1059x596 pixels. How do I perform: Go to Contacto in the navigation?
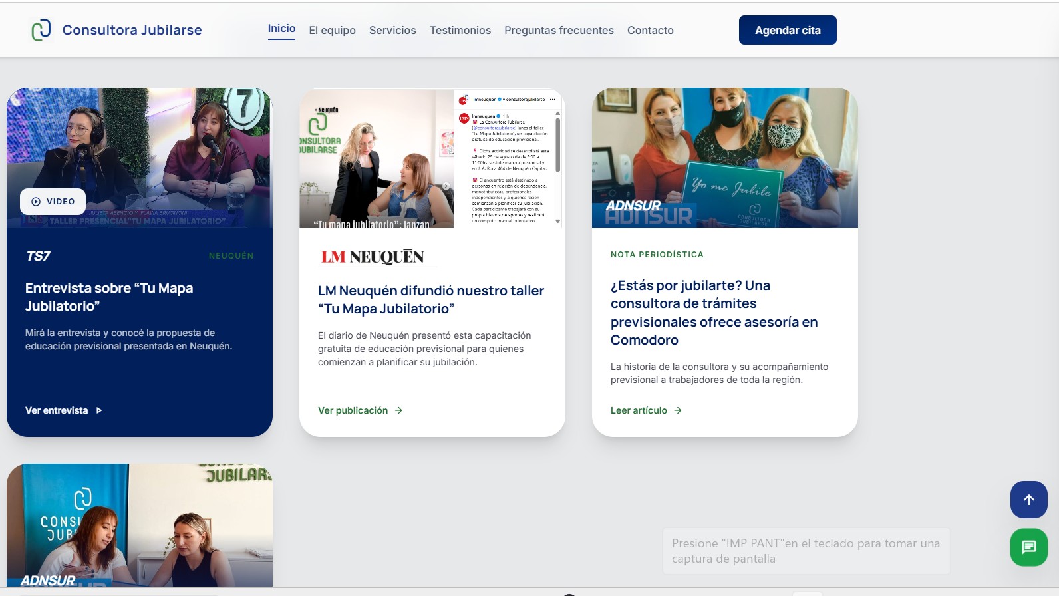[x=651, y=30]
